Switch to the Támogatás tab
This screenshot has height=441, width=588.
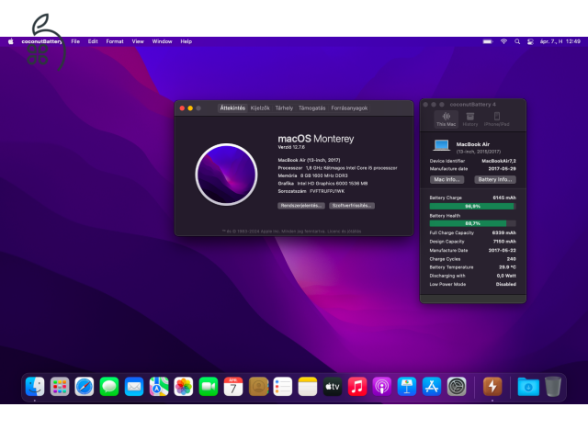[x=311, y=108]
